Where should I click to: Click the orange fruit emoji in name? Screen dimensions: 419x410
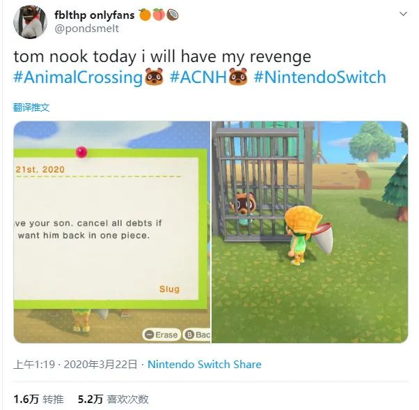click(x=145, y=15)
